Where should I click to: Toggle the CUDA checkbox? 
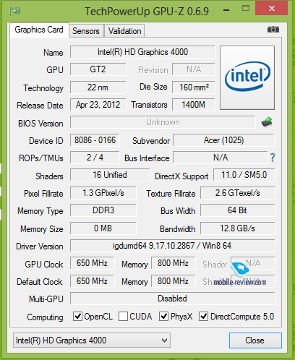point(123,316)
